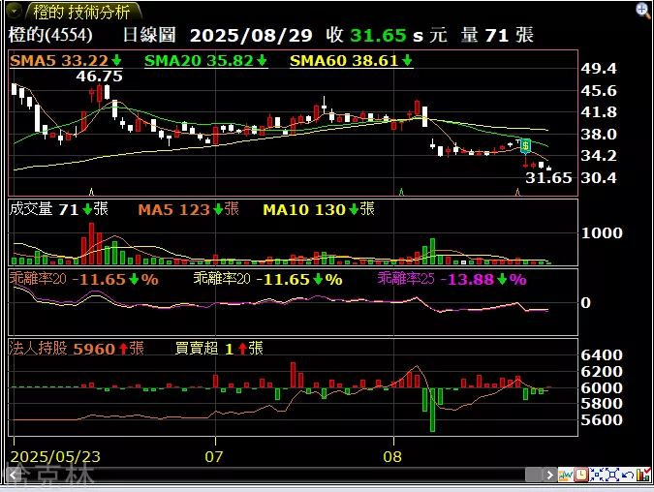
Task: Click the gray scrollbar thumb
Action: 534,475
